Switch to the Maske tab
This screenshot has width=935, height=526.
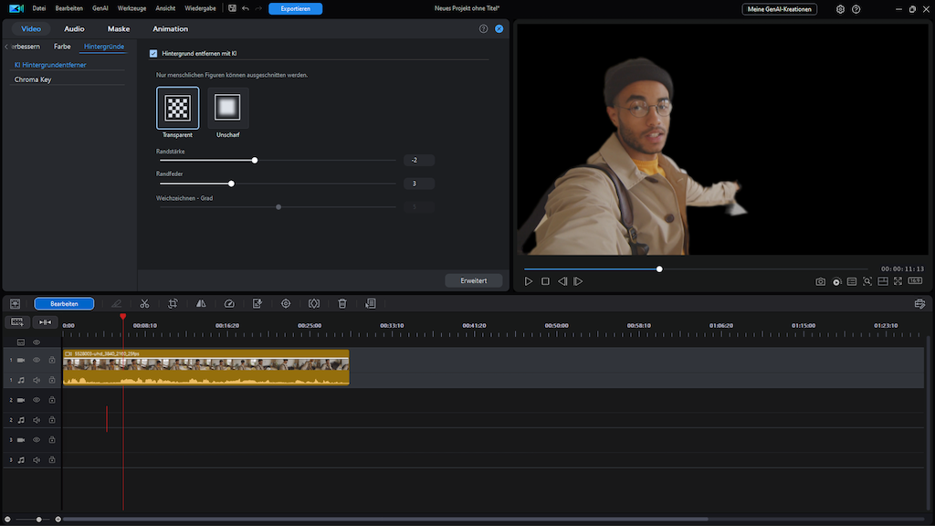tap(119, 28)
